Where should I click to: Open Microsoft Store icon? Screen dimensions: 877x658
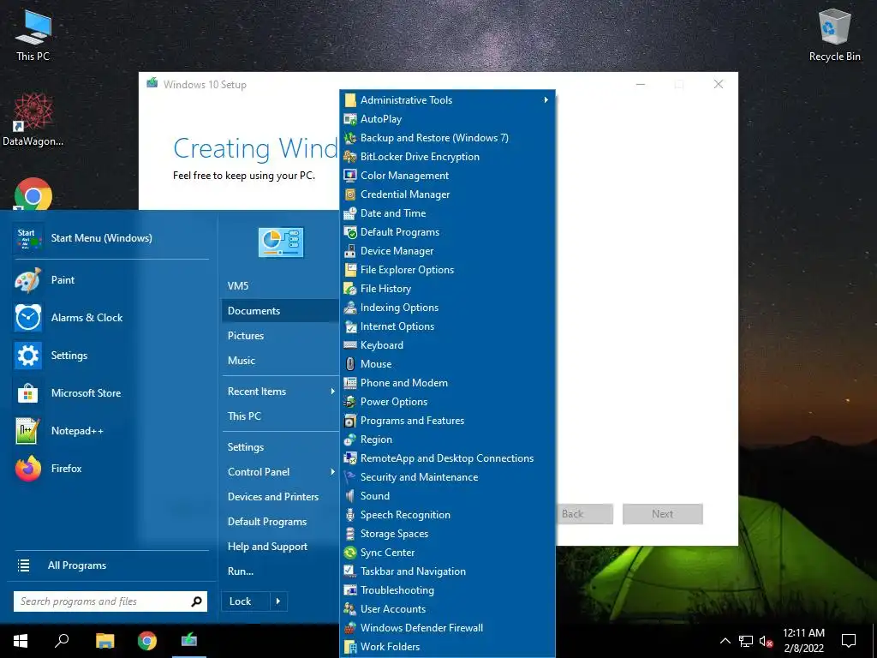coord(28,393)
